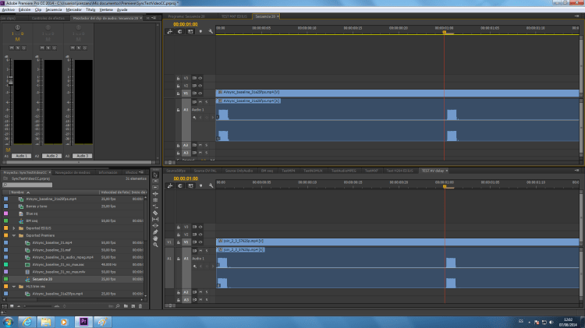585x328 pixels.
Task: Open wrench settings in lower timeline
Action: [x=211, y=185]
